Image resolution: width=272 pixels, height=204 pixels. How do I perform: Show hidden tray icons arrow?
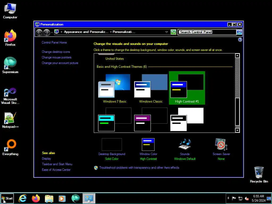click(x=228, y=198)
